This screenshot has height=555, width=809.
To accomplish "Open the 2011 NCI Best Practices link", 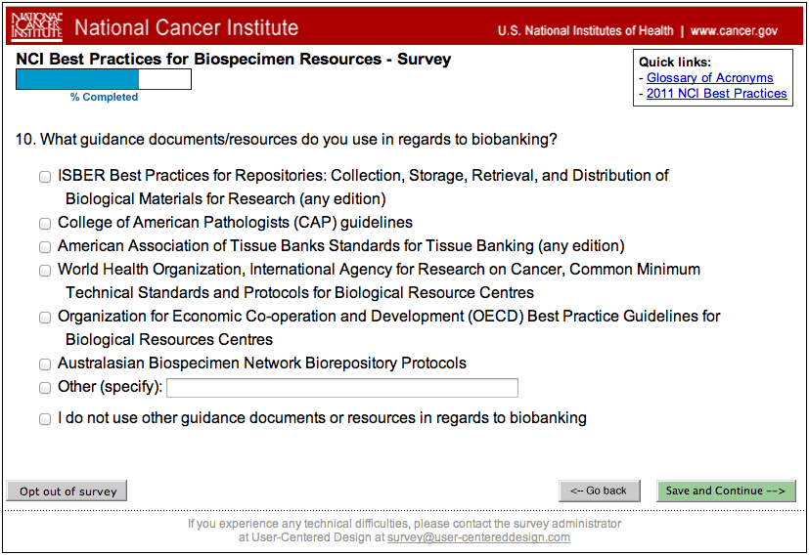I will [716, 94].
